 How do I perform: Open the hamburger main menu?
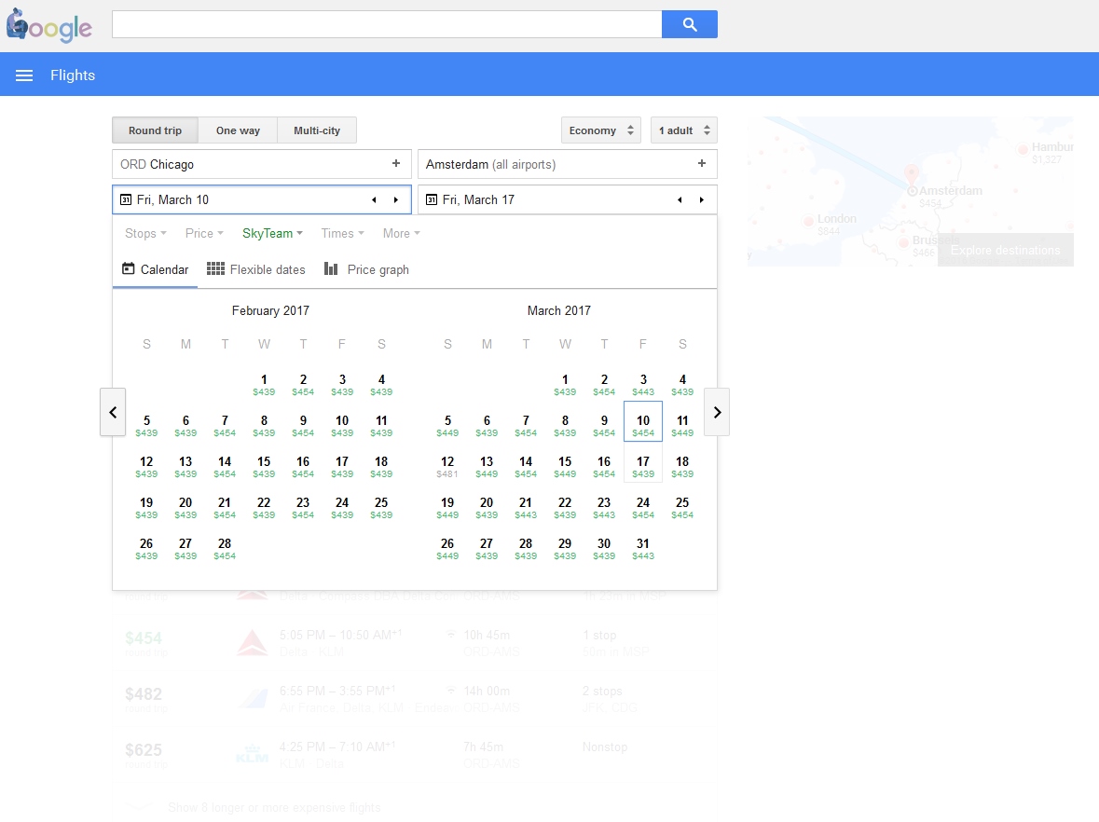point(25,75)
